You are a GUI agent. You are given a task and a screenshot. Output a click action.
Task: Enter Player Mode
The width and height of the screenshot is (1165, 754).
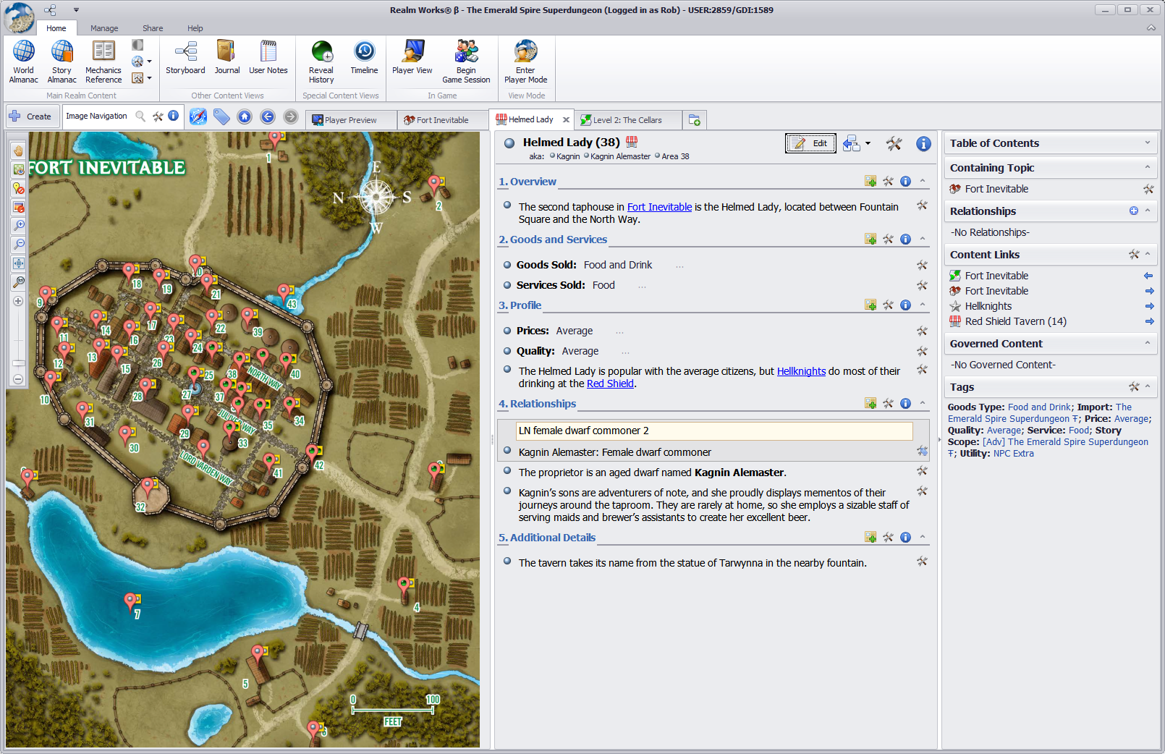pyautogui.click(x=526, y=62)
